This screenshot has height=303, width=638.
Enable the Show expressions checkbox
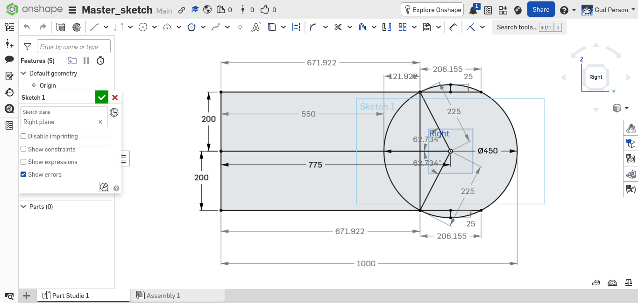23,162
